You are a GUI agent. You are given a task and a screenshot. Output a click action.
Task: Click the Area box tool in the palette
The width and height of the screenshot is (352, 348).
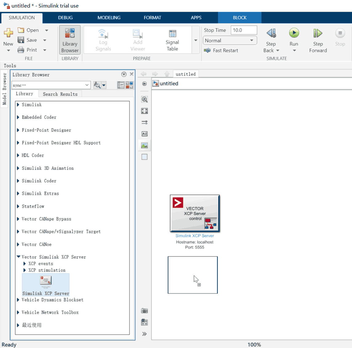144,157
